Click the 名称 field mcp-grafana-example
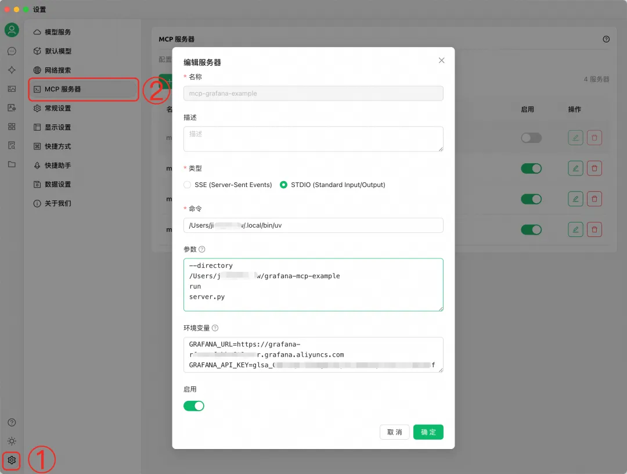This screenshot has width=627, height=474. 313,93
